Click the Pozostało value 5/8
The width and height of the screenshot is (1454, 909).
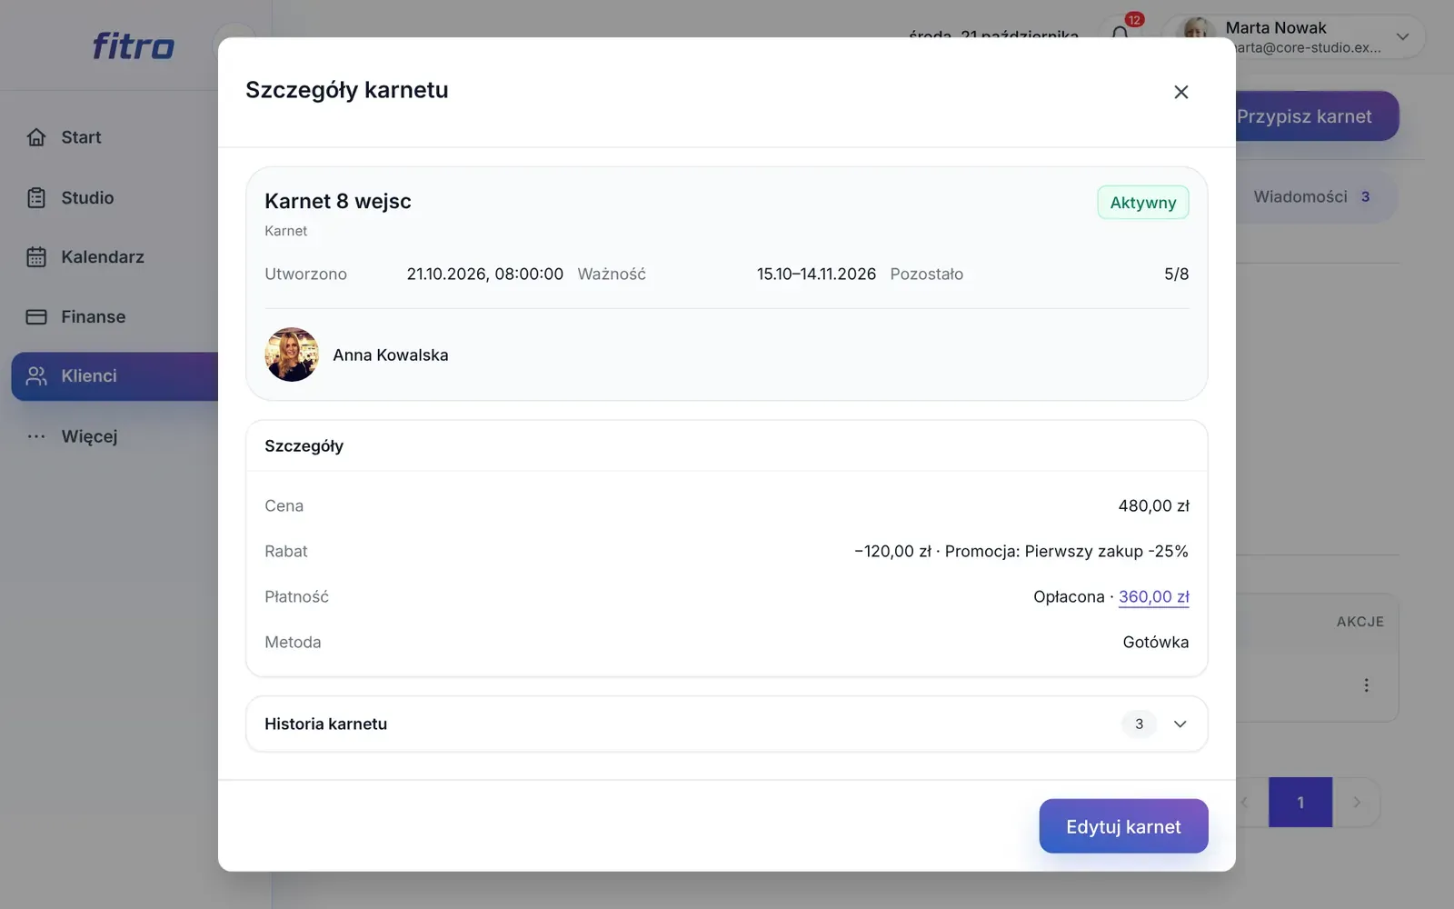coord(1176,275)
